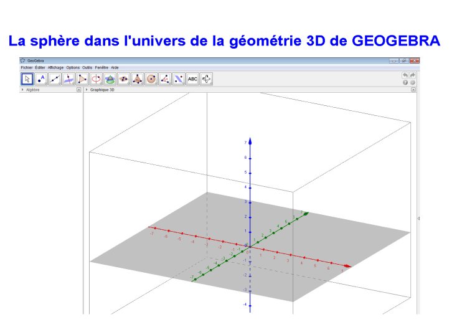Select the Angle tool
The image size is (457, 322).
click(x=165, y=79)
